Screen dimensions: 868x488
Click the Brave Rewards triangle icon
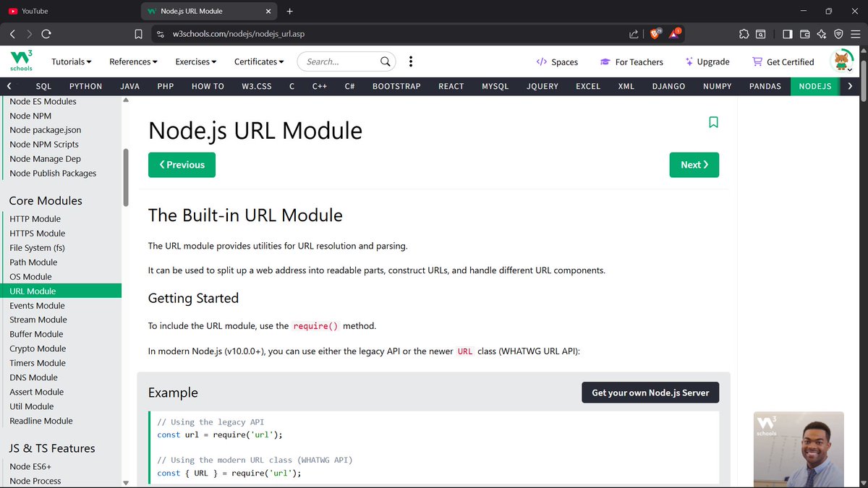tap(675, 34)
